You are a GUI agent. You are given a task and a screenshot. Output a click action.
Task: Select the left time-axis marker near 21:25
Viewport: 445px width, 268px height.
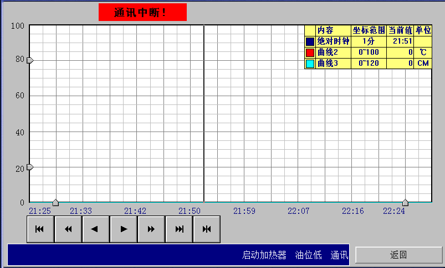click(55, 203)
